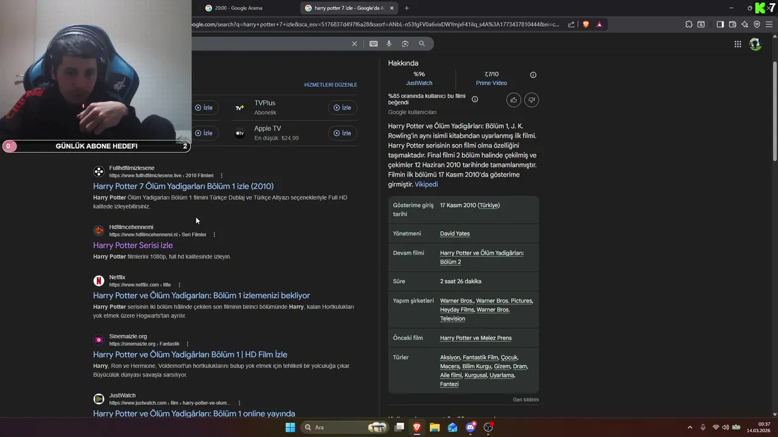Open the Vikipedi source link
778x437 pixels.
tap(426, 185)
